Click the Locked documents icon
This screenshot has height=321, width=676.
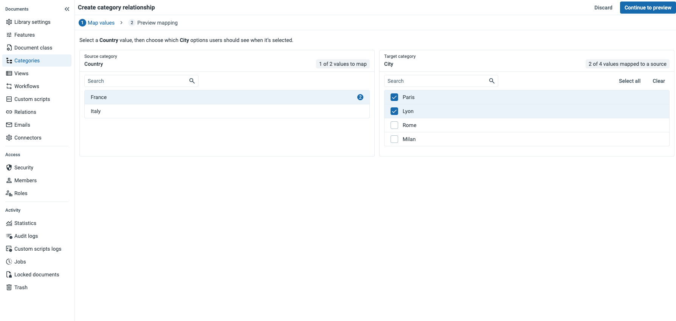point(9,274)
